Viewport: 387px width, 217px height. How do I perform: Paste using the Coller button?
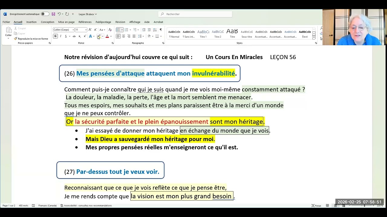(8, 32)
